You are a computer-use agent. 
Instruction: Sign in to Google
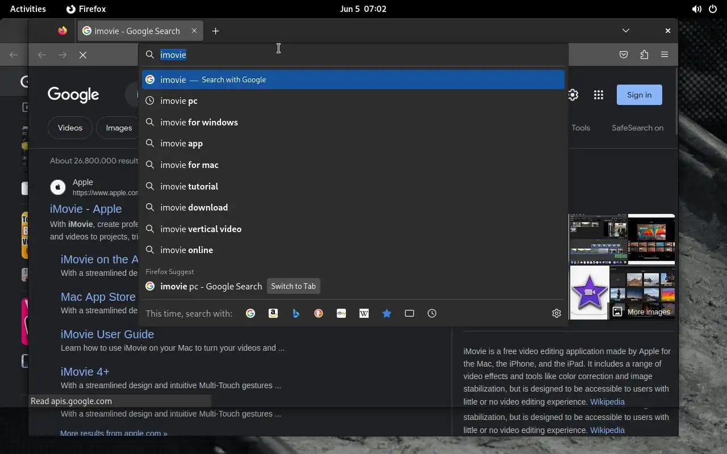(639, 95)
